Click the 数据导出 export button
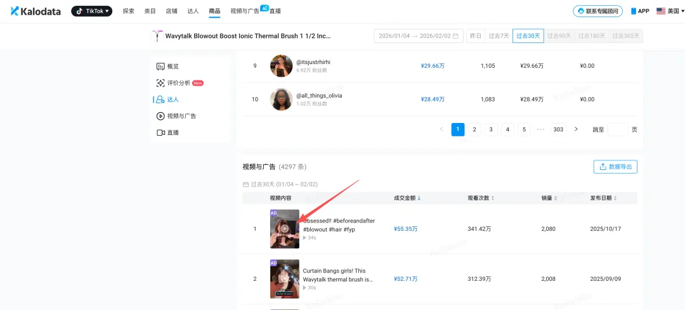This screenshot has height=310, width=685. (615, 166)
